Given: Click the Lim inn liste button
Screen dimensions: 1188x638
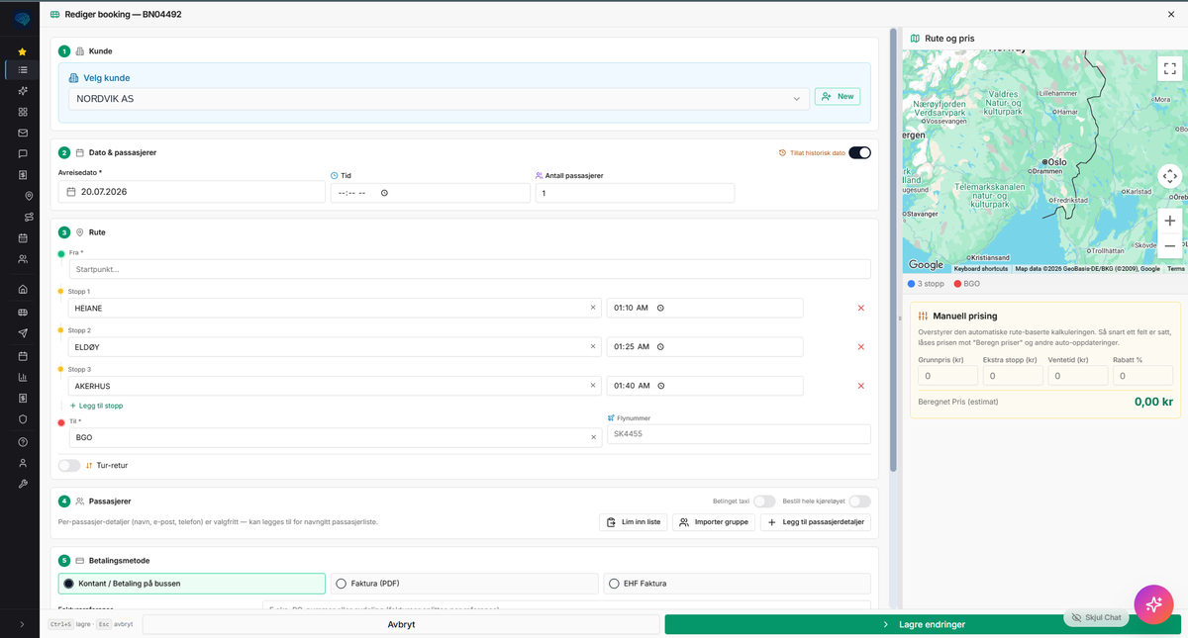Looking at the screenshot, I should coord(633,522).
